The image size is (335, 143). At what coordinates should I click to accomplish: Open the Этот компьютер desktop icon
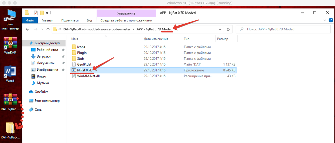[x=10, y=19]
